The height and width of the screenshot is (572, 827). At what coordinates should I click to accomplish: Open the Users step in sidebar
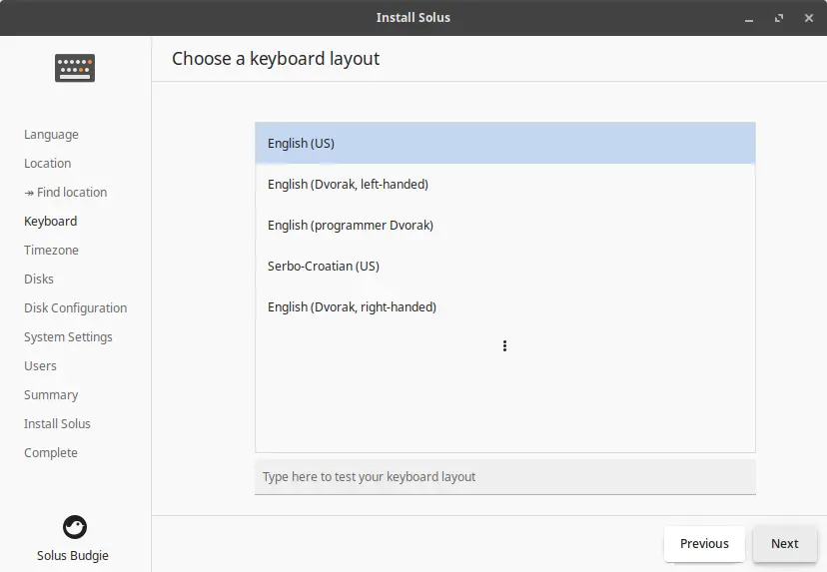pyautogui.click(x=40, y=366)
